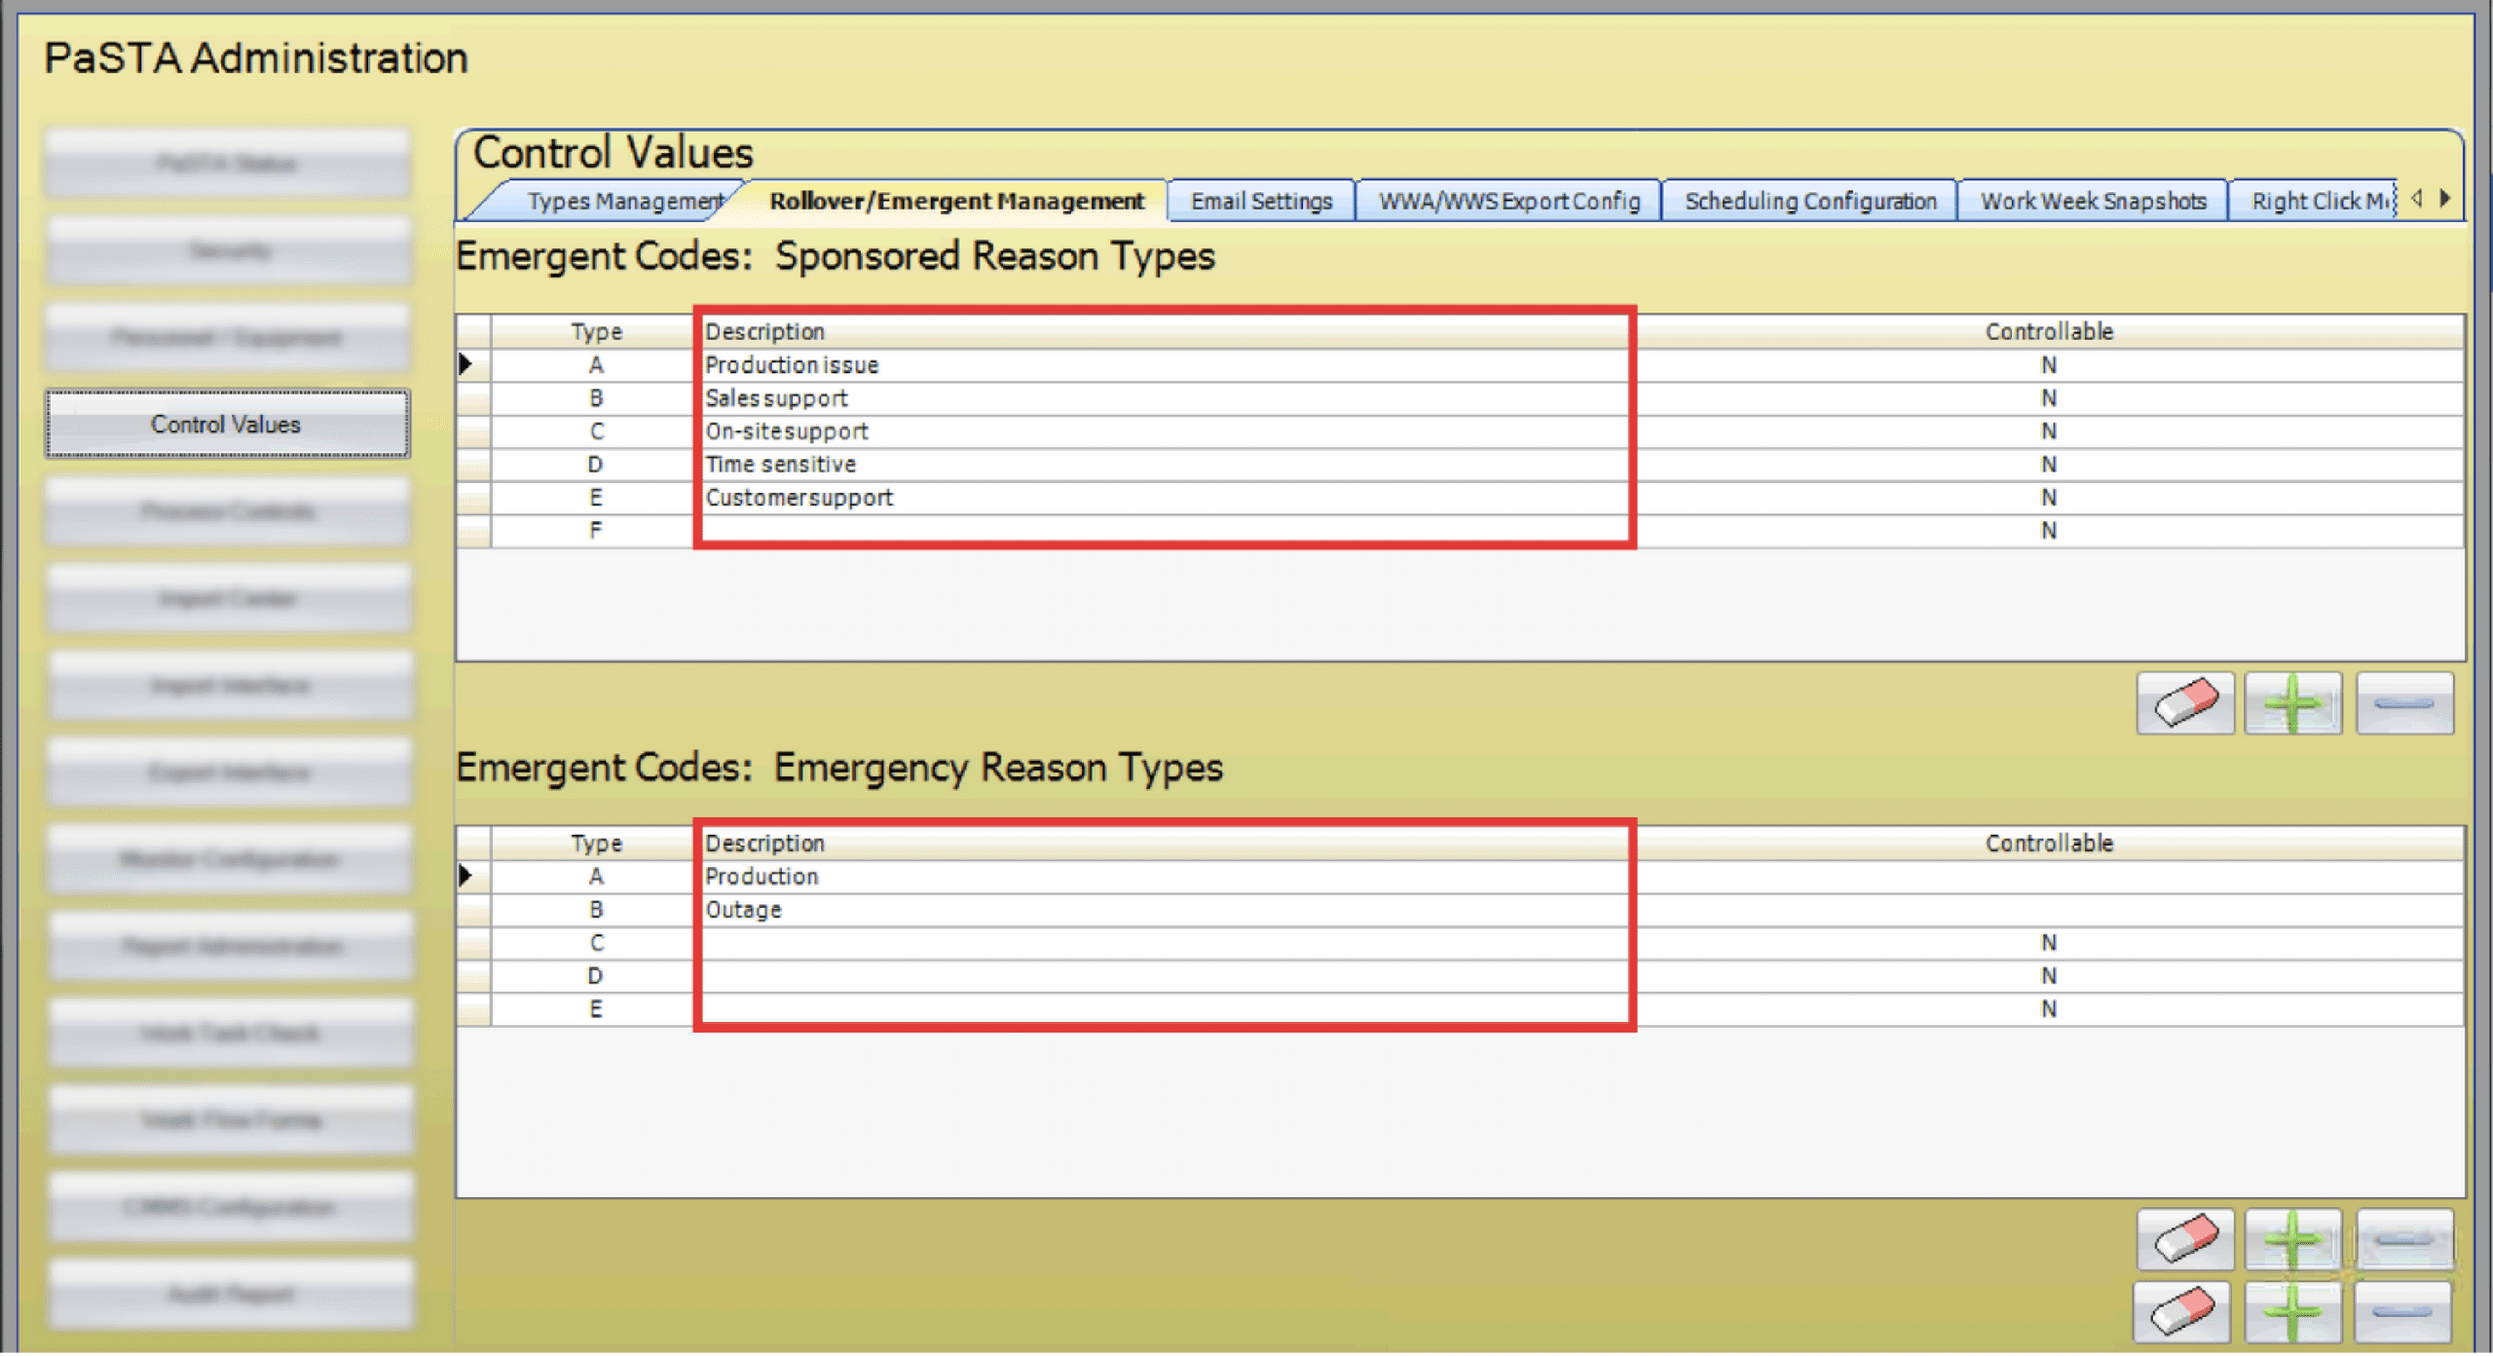Image resolution: width=2493 pixels, height=1356 pixels.
Task: Click the "Sales support" description cell
Action: pyautogui.click(x=776, y=398)
